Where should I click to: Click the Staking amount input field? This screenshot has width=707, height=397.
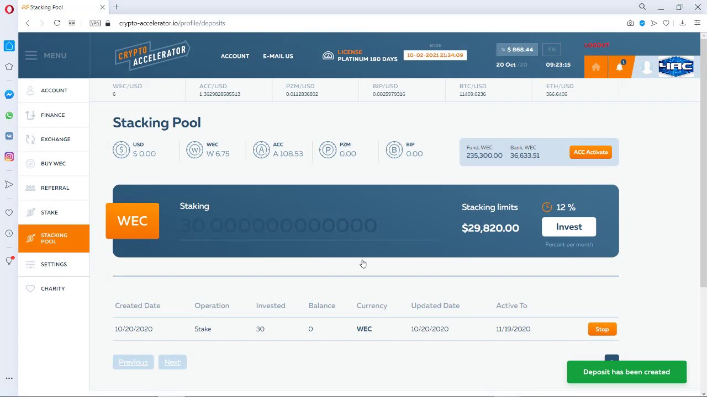click(309, 226)
